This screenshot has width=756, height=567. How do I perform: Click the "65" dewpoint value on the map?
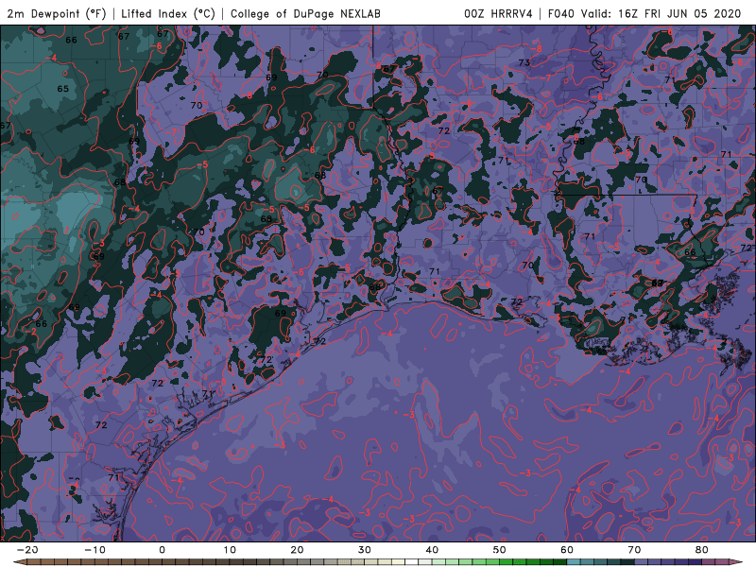(x=62, y=89)
